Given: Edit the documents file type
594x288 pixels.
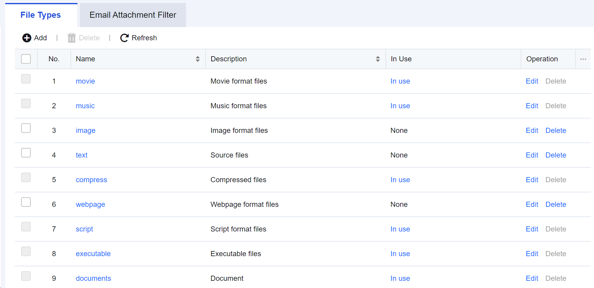Looking at the screenshot, I should click(532, 278).
